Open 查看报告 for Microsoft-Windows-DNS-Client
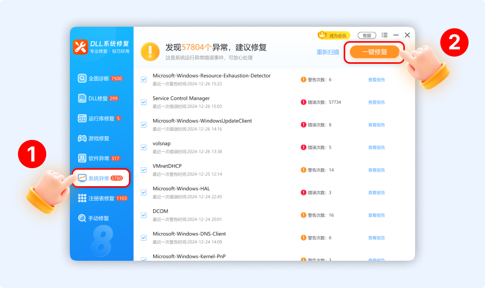This screenshot has width=485, height=288. 377,238
